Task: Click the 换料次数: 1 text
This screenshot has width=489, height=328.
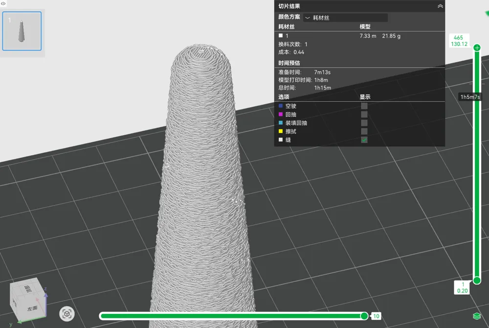Action: [x=293, y=44]
